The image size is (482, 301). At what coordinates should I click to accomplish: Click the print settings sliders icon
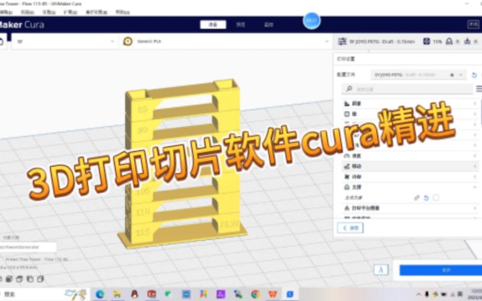[342, 42]
